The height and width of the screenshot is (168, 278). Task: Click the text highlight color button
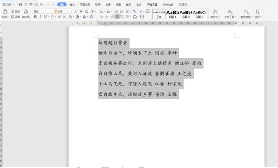pos(77,17)
